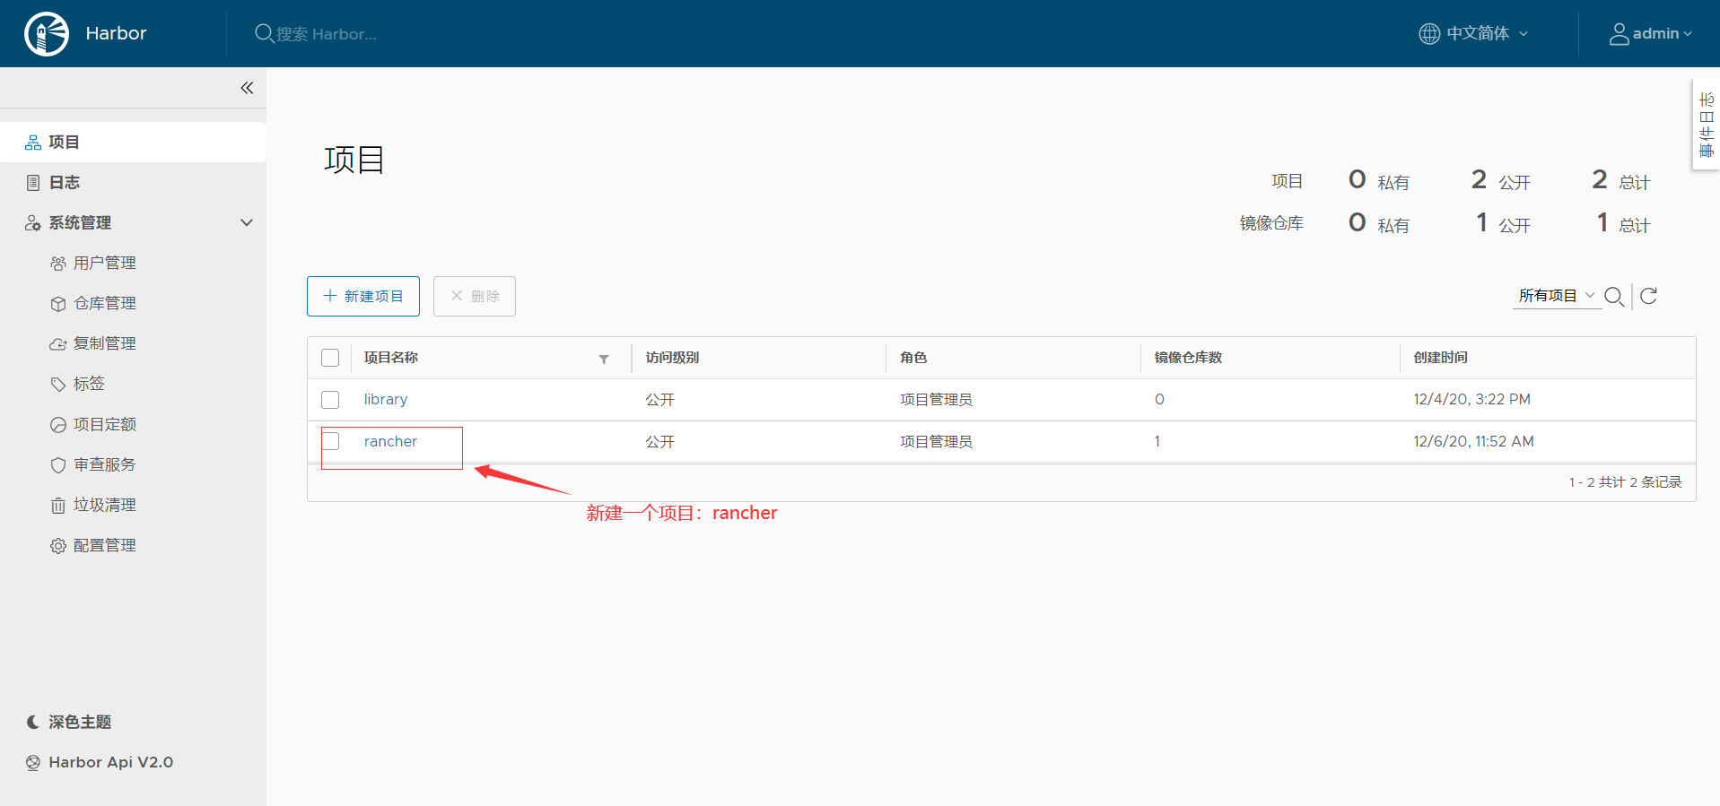Focus the 搜索 Harbor search field
The width and height of the screenshot is (1720, 806).
(327, 34)
